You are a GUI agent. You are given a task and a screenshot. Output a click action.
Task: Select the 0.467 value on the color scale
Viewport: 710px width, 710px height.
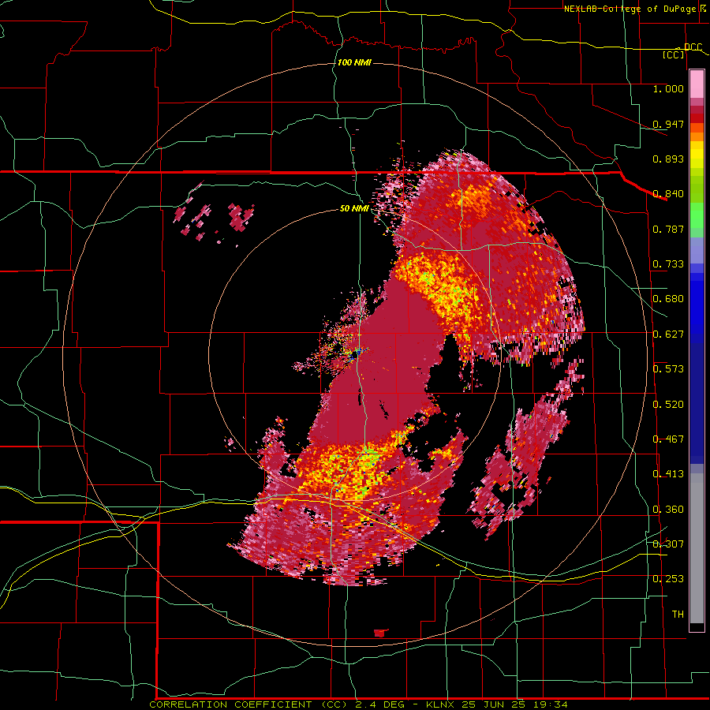(668, 439)
